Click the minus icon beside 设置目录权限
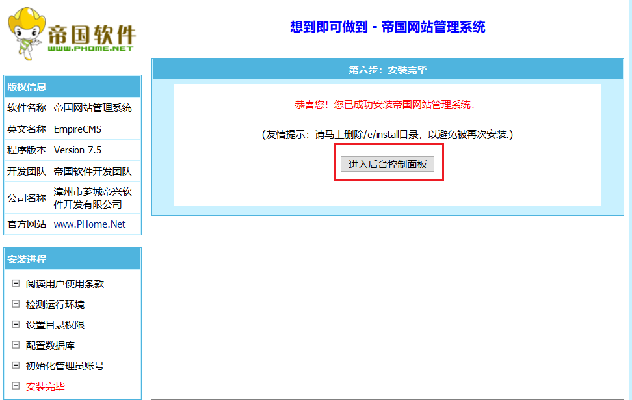632x400 pixels. [16, 325]
